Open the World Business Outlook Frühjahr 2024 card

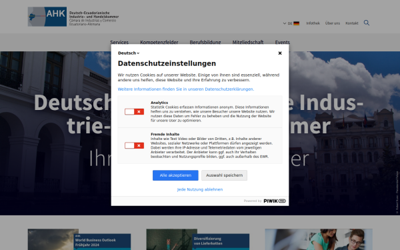[79, 239]
